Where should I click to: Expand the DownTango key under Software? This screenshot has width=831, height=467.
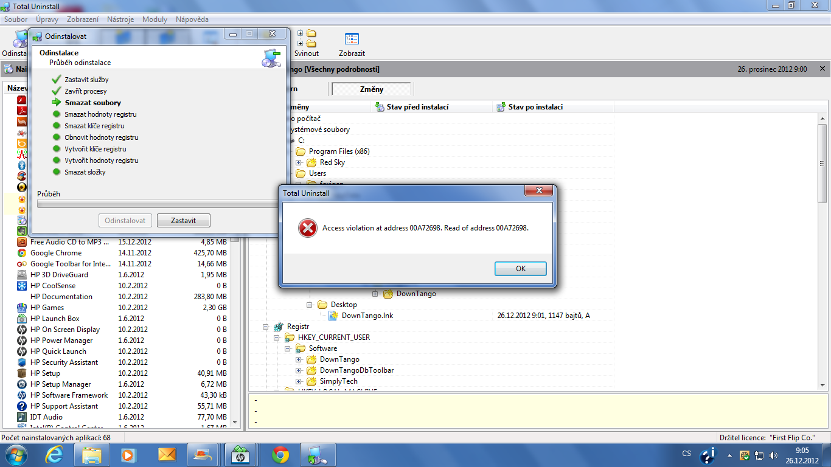pos(299,359)
